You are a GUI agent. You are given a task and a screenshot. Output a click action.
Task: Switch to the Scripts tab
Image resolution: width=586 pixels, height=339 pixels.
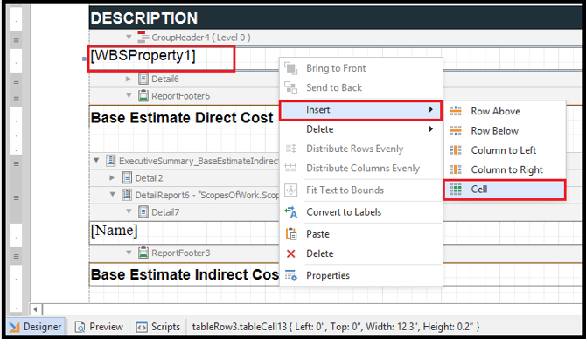tap(158, 327)
